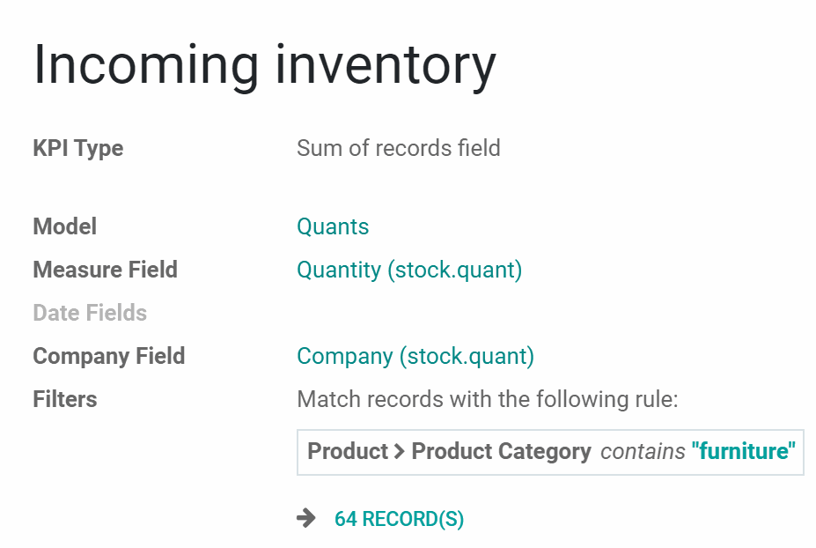Click the 'Filters' label
Image resolution: width=816 pixels, height=548 pixels.
(65, 399)
